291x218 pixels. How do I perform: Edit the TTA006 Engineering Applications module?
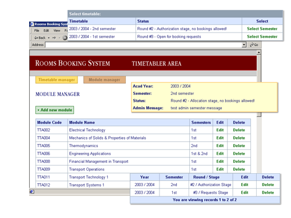[x=220, y=153]
